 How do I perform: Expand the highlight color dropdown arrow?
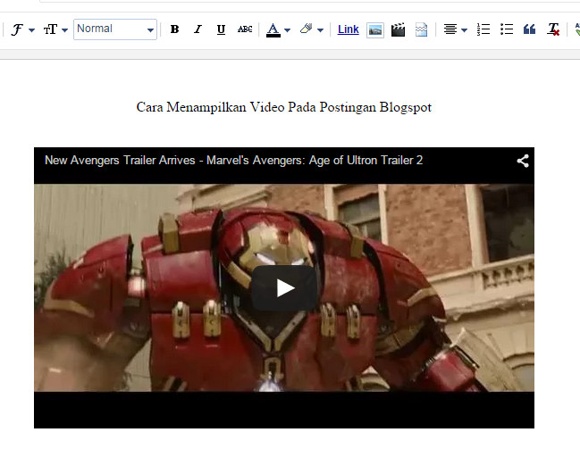320,30
